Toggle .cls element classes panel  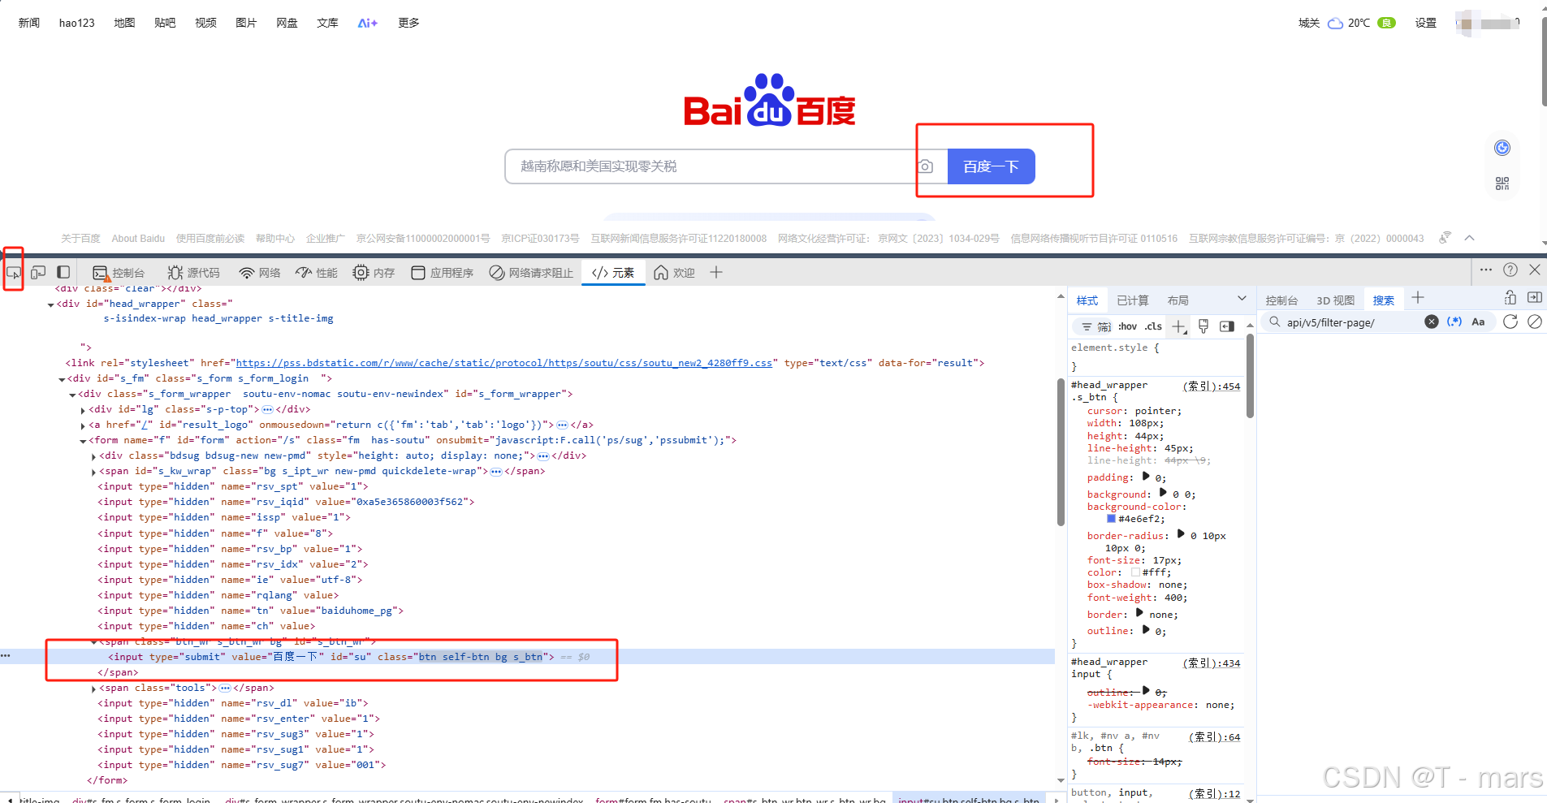coord(1153,326)
